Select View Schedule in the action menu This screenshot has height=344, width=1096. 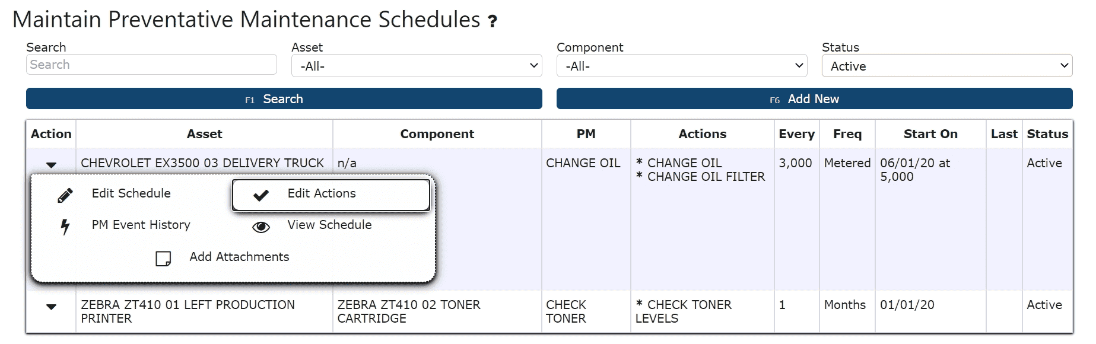pyautogui.click(x=329, y=225)
